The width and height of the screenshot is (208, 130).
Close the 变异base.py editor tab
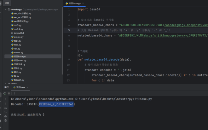point(83,3)
